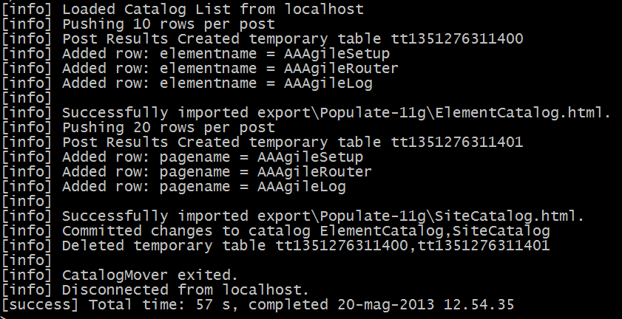Screen dimensions: 622x319
Task: Click temporary table name tt1351276311401 in Post Results
Action: point(457,143)
